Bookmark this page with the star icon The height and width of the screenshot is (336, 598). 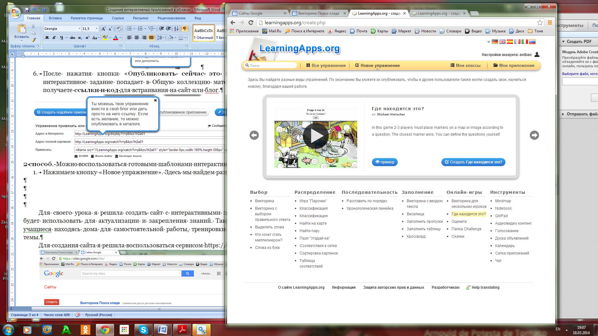pos(540,22)
